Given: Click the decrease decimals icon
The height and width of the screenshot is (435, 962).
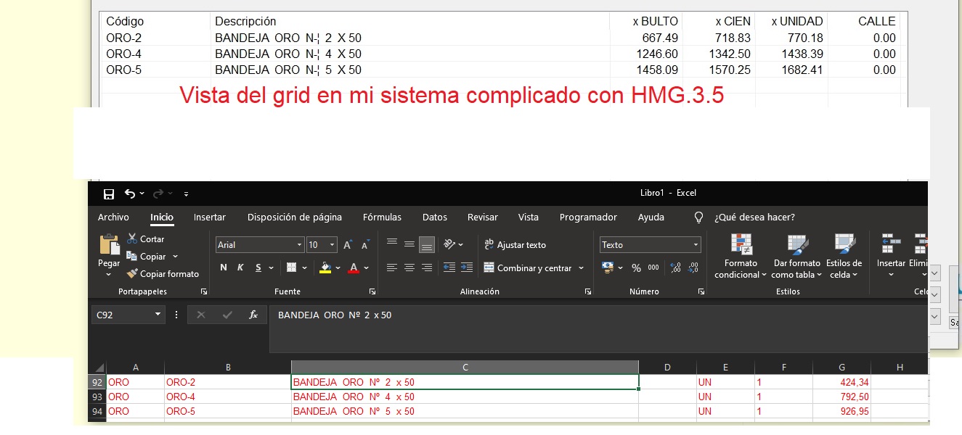Looking at the screenshot, I should (x=694, y=268).
